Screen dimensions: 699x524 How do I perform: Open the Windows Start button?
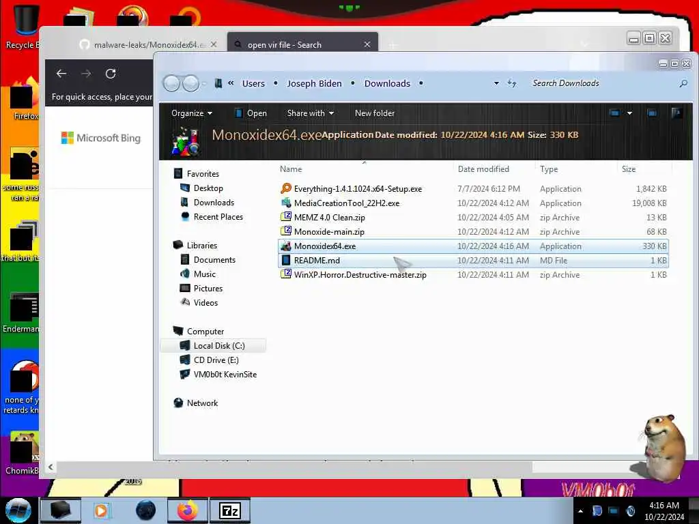point(18,510)
